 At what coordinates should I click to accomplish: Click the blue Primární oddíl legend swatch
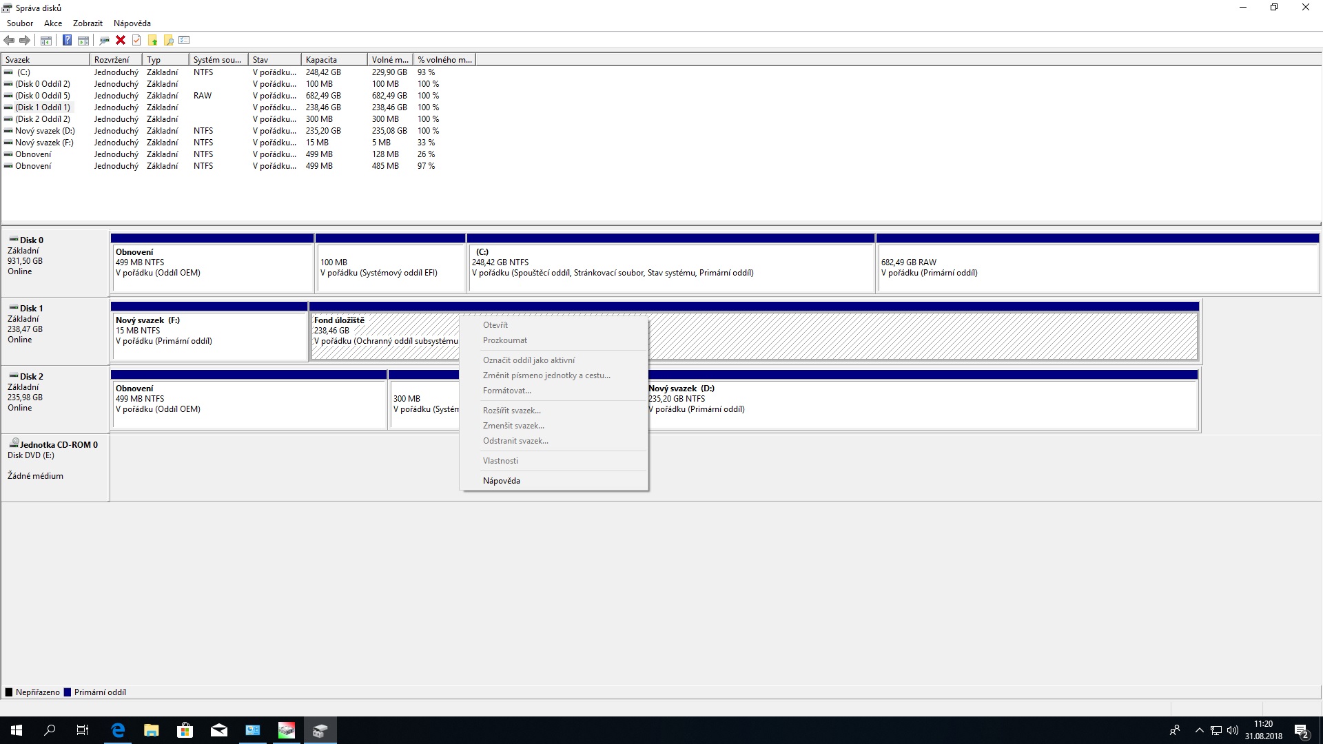(x=68, y=692)
